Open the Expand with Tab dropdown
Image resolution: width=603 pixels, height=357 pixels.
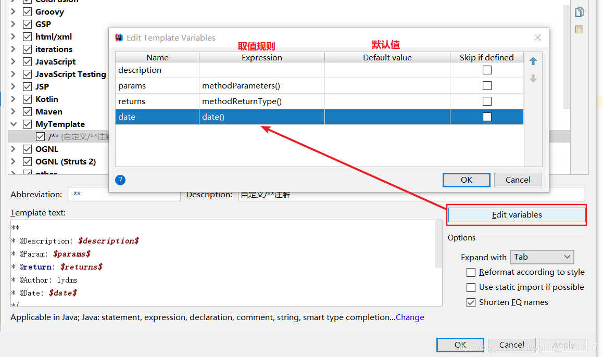[x=542, y=257]
